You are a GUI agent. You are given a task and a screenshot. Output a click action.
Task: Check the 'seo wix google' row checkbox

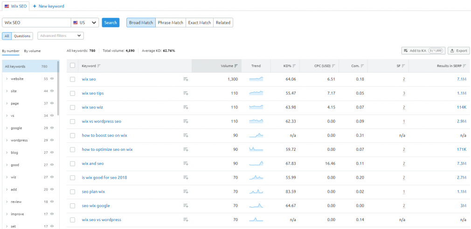coord(72,206)
